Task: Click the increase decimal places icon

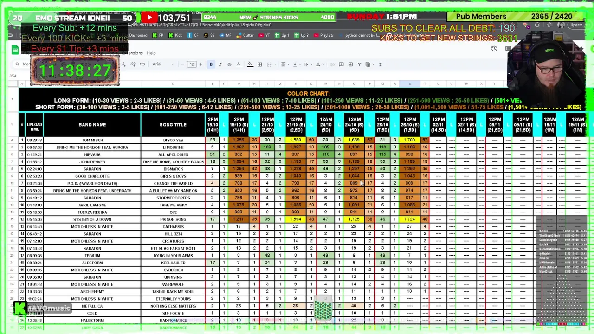Action: (133, 64)
